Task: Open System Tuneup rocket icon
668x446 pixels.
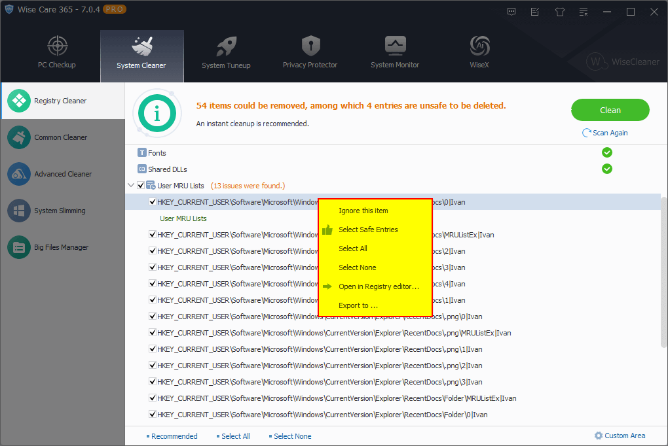Action: 226,46
